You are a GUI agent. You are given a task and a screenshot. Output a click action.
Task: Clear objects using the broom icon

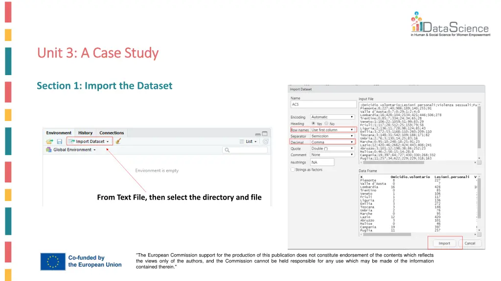[x=118, y=141]
